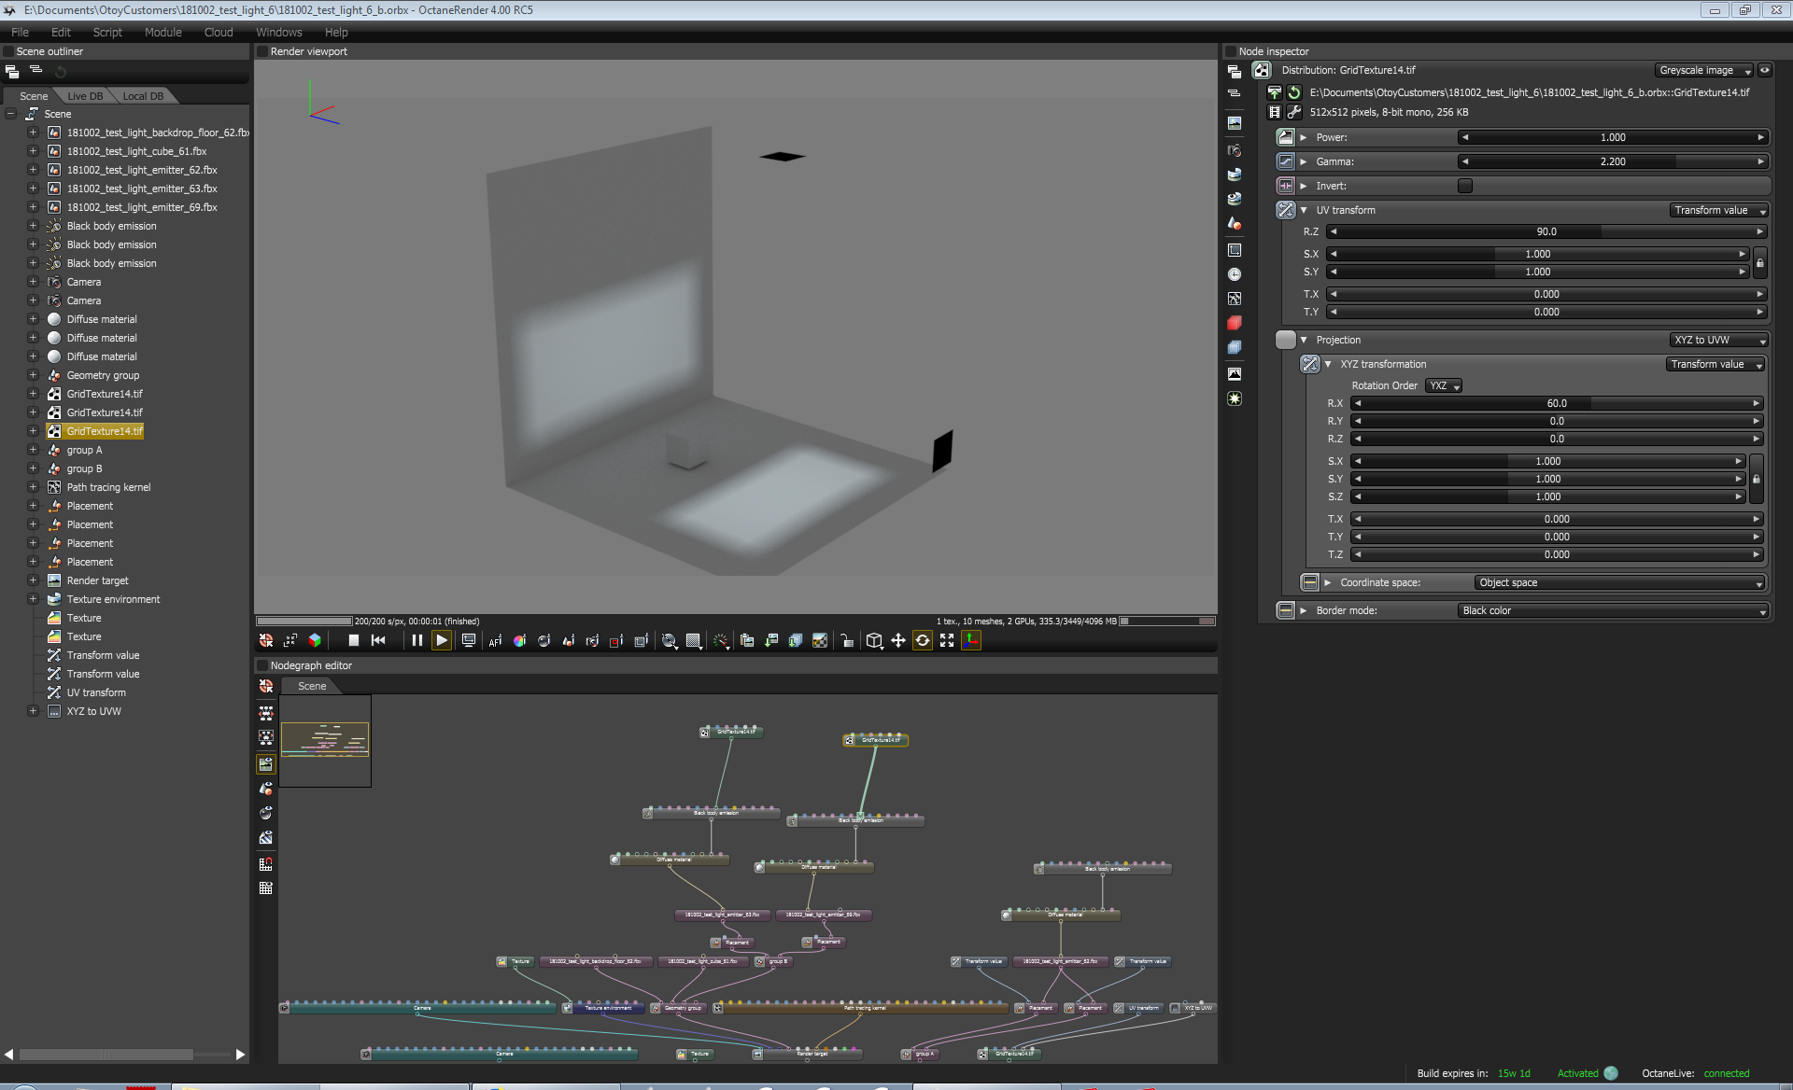Screen dimensions: 1793x1090
Task: Click the fullscreen viewport arrows icon
Action: pos(947,640)
